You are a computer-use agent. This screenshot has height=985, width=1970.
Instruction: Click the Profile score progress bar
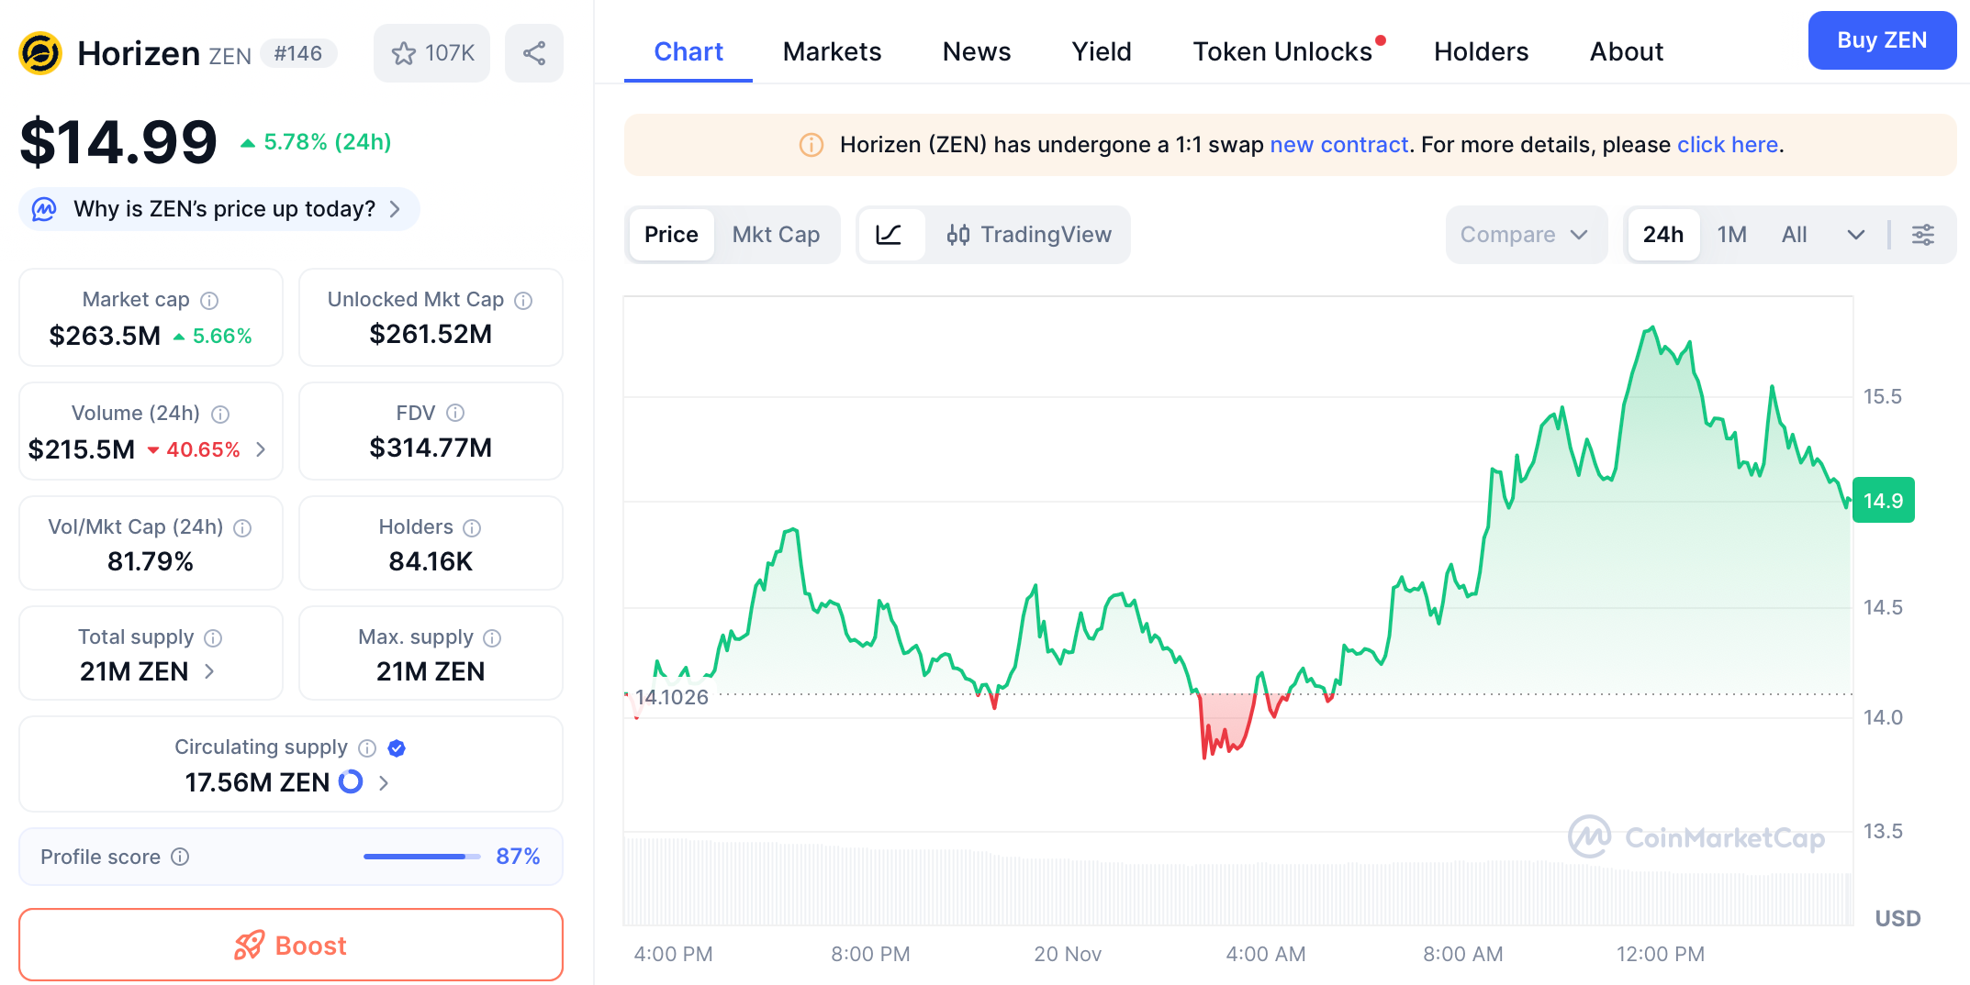tap(420, 856)
